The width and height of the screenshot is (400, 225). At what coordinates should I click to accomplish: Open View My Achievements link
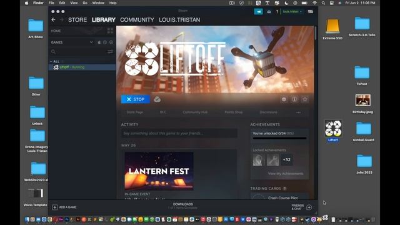[286, 174]
